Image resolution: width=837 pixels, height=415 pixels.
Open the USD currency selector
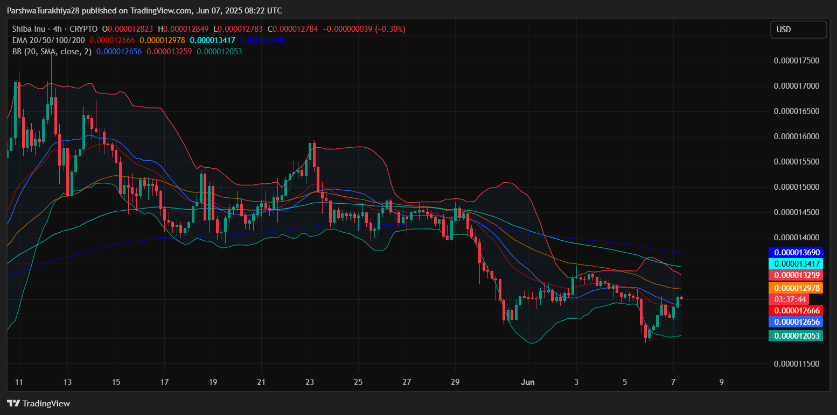pos(798,30)
